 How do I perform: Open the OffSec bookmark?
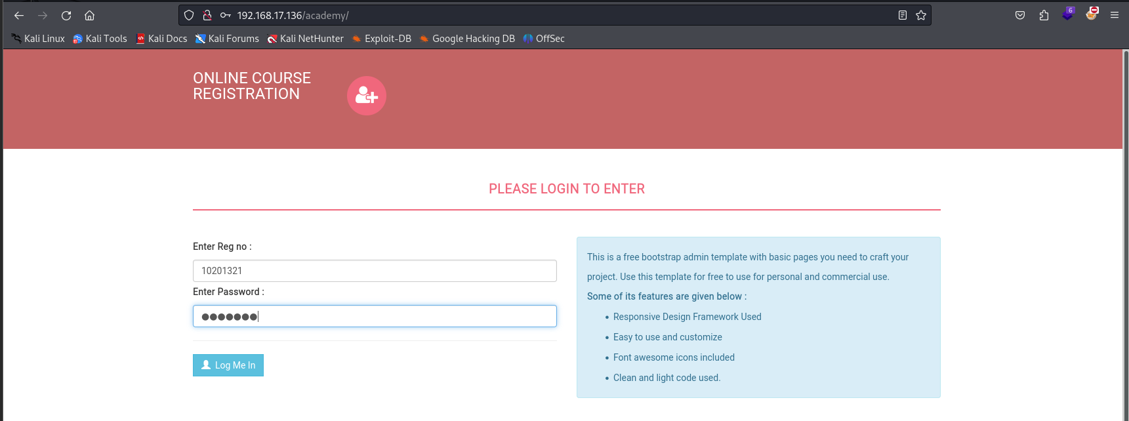click(544, 39)
